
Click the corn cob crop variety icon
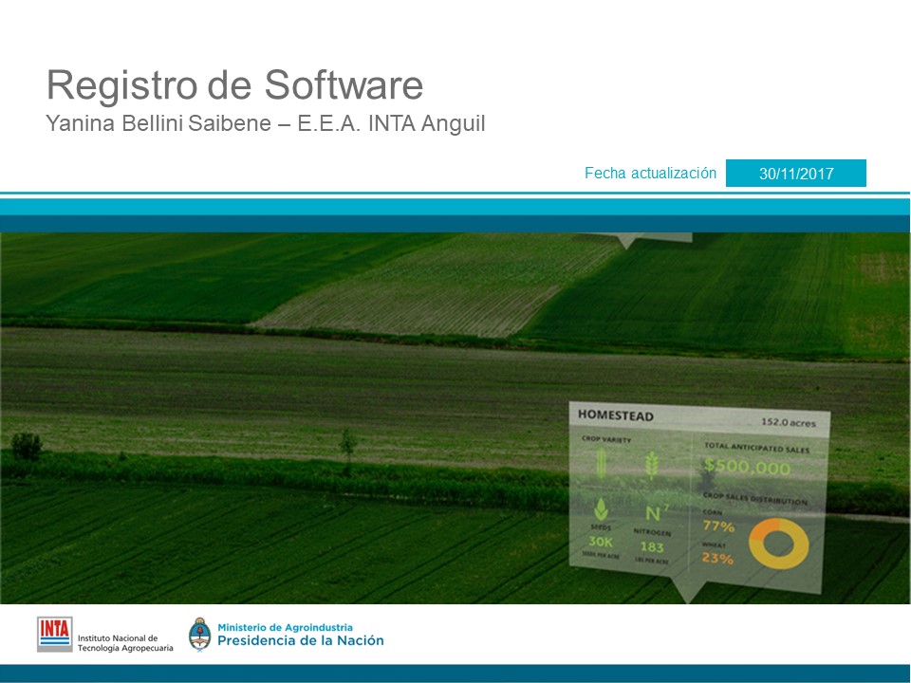(601, 464)
